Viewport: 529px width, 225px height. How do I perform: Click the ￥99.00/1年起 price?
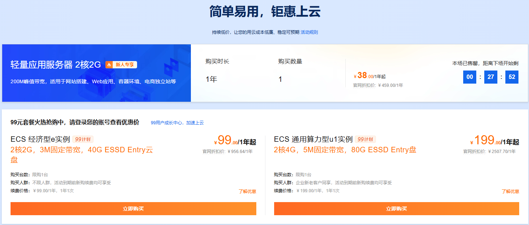click(x=235, y=140)
